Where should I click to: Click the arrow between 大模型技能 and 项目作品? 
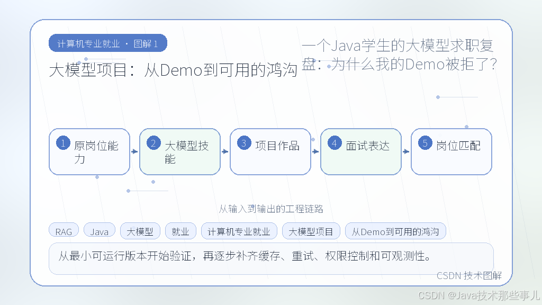(x=225, y=151)
